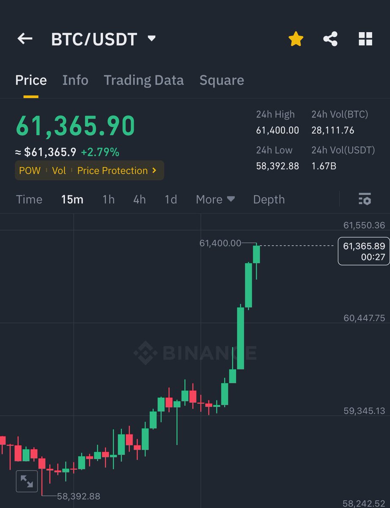Switch to the Trading Data tab

144,80
